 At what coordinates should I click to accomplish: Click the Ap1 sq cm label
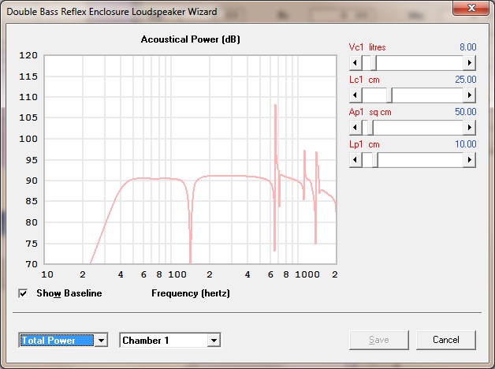pyautogui.click(x=370, y=112)
